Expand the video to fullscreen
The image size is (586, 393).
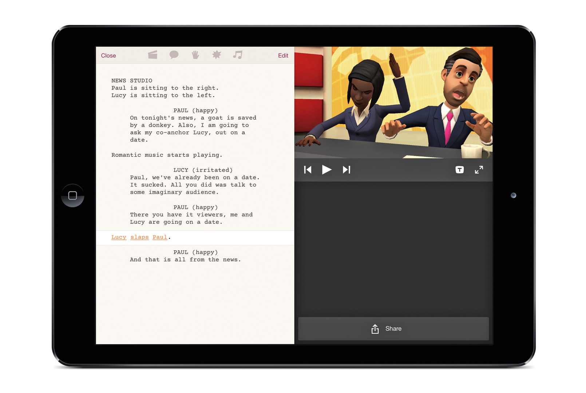(x=479, y=170)
